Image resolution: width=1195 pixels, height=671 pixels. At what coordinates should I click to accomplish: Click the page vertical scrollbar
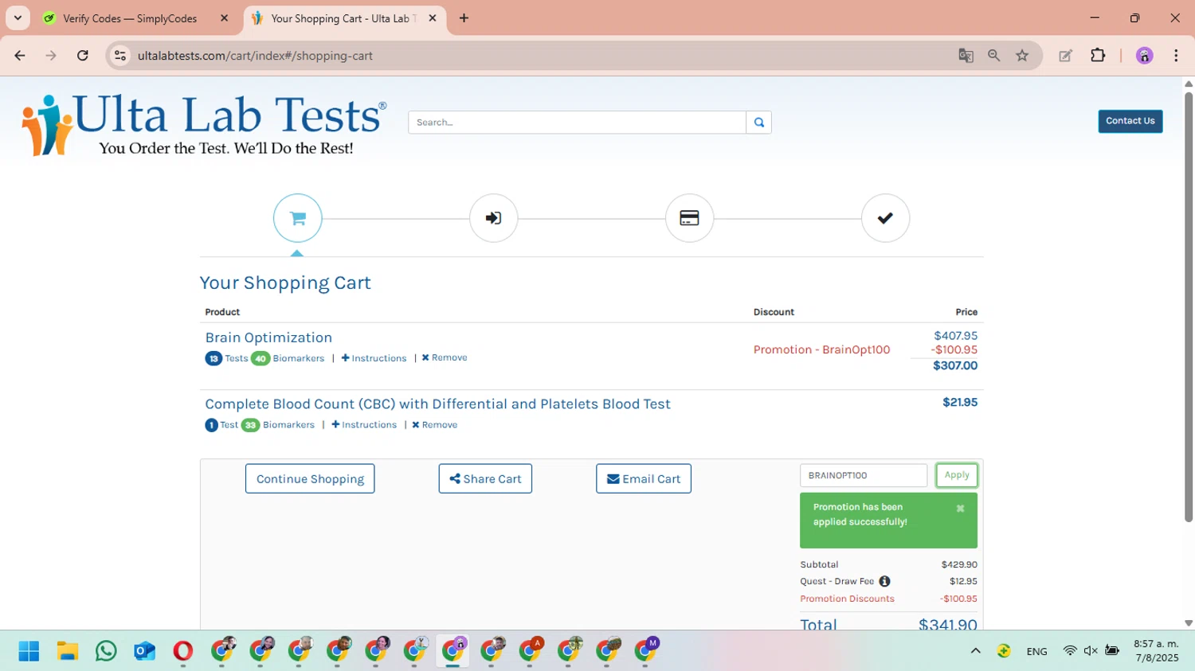pyautogui.click(x=1188, y=306)
